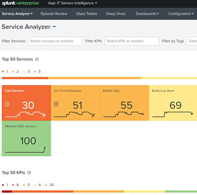Open the Cart Services tile

[26, 103]
